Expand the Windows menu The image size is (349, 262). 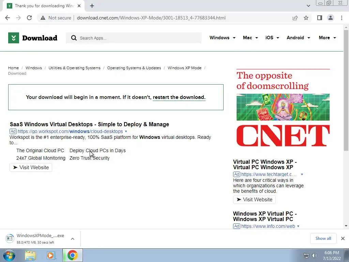pyautogui.click(x=222, y=38)
